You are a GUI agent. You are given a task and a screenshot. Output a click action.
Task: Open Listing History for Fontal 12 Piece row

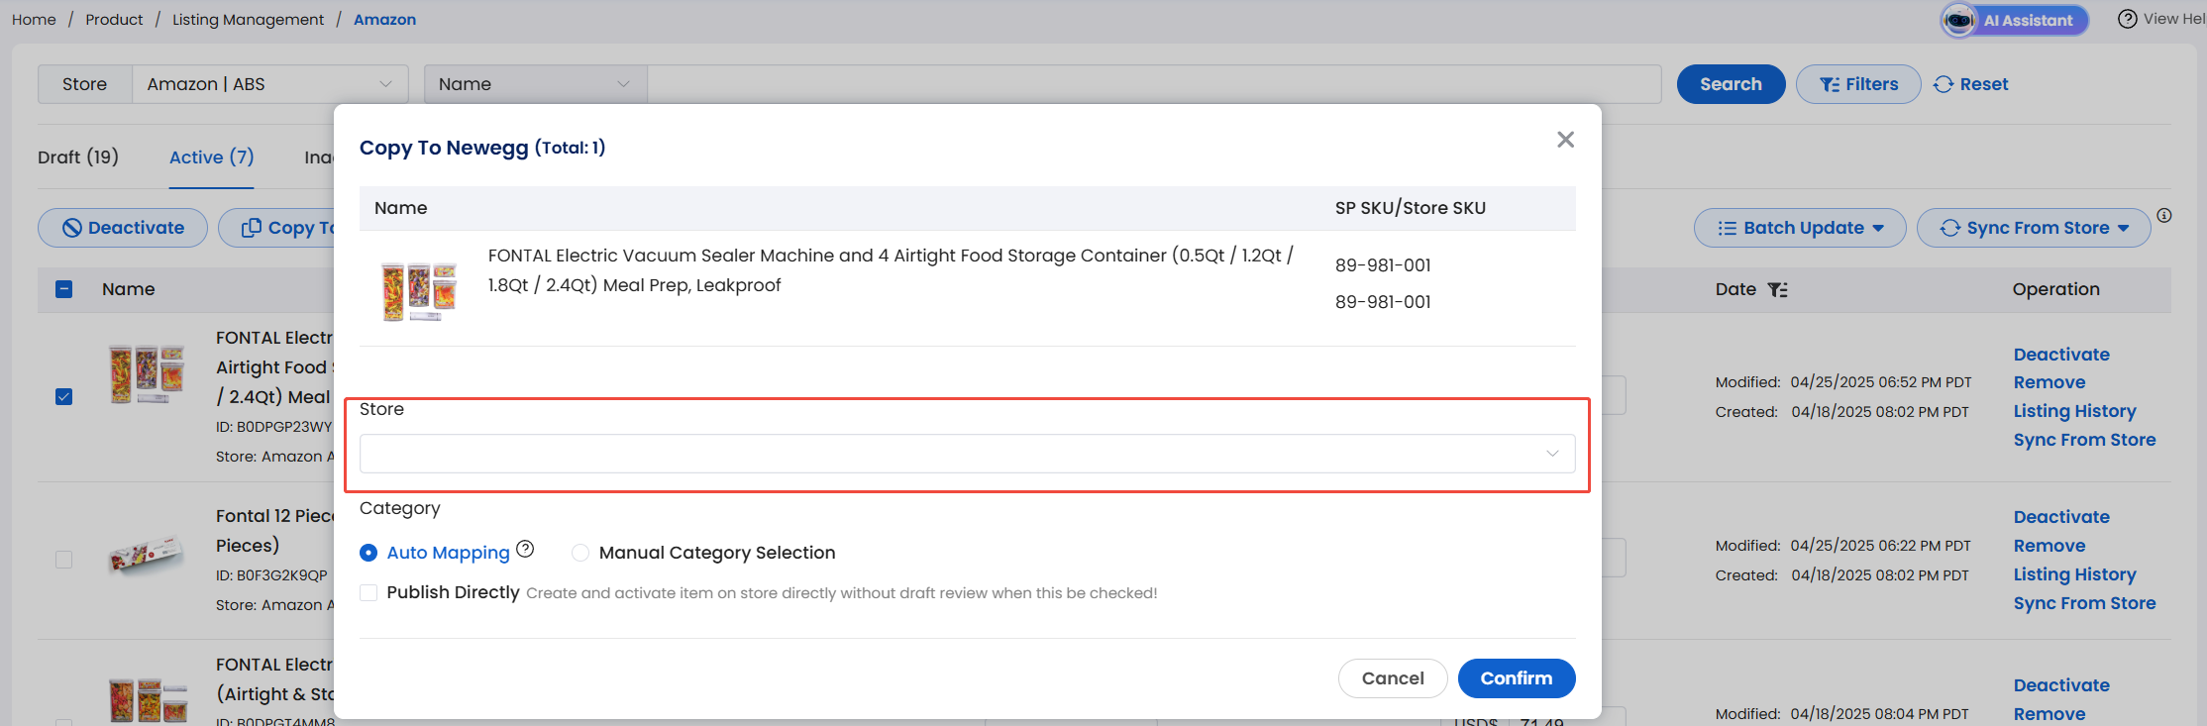coord(2074,574)
